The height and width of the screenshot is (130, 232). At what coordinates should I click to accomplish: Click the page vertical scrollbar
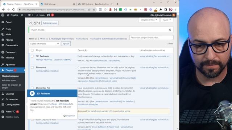[178, 55]
